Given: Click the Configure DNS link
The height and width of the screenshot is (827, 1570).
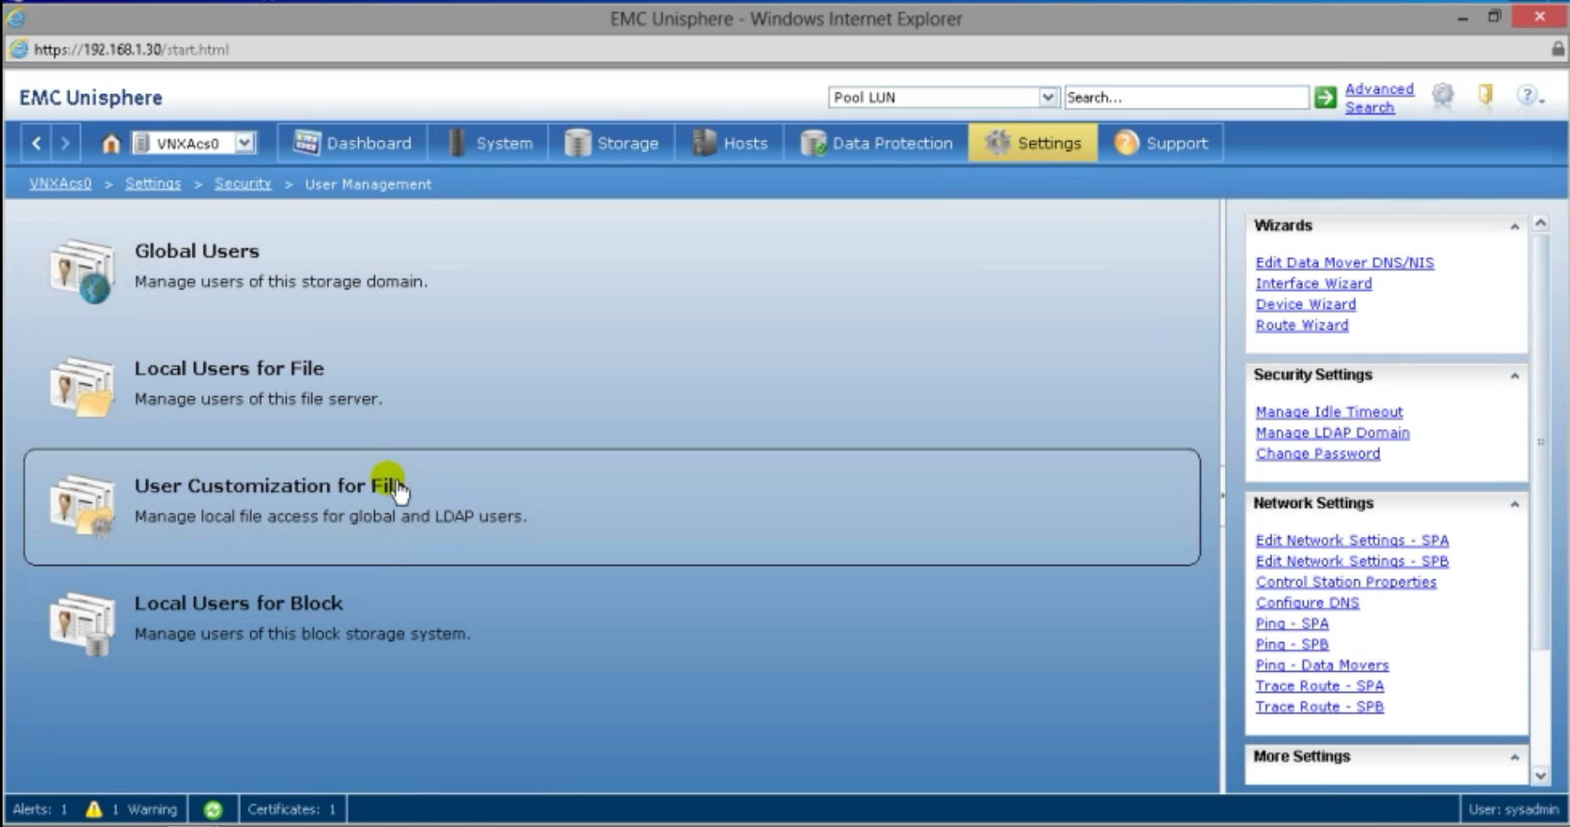Looking at the screenshot, I should click(1307, 603).
